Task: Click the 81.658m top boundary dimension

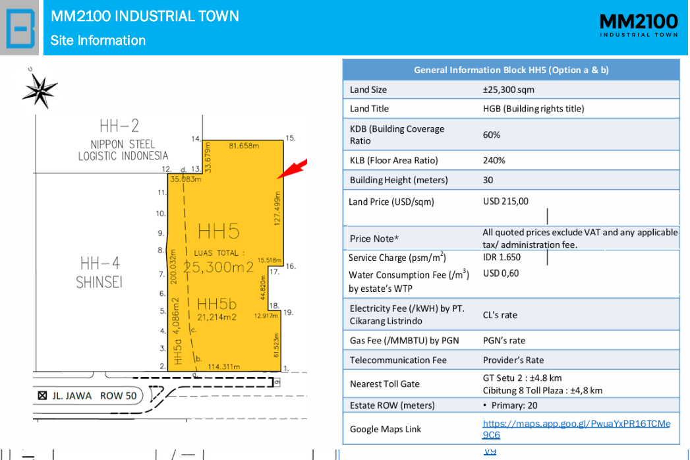Action: [x=244, y=146]
